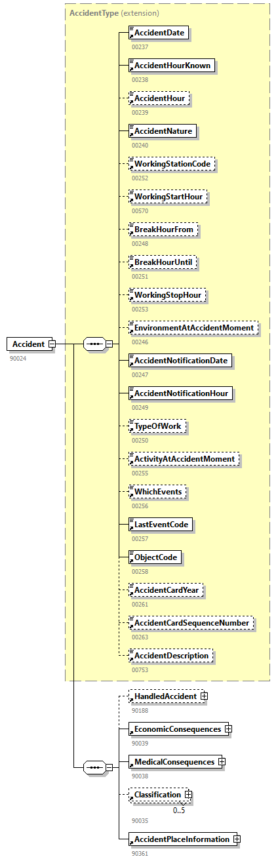Expand the HandledAccident element

click(x=204, y=696)
